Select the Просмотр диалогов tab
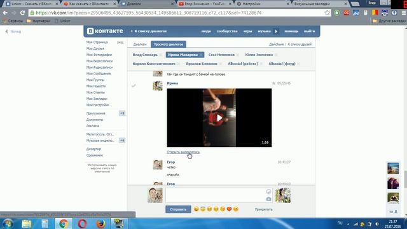The height and width of the screenshot is (229, 407). coord(168,45)
